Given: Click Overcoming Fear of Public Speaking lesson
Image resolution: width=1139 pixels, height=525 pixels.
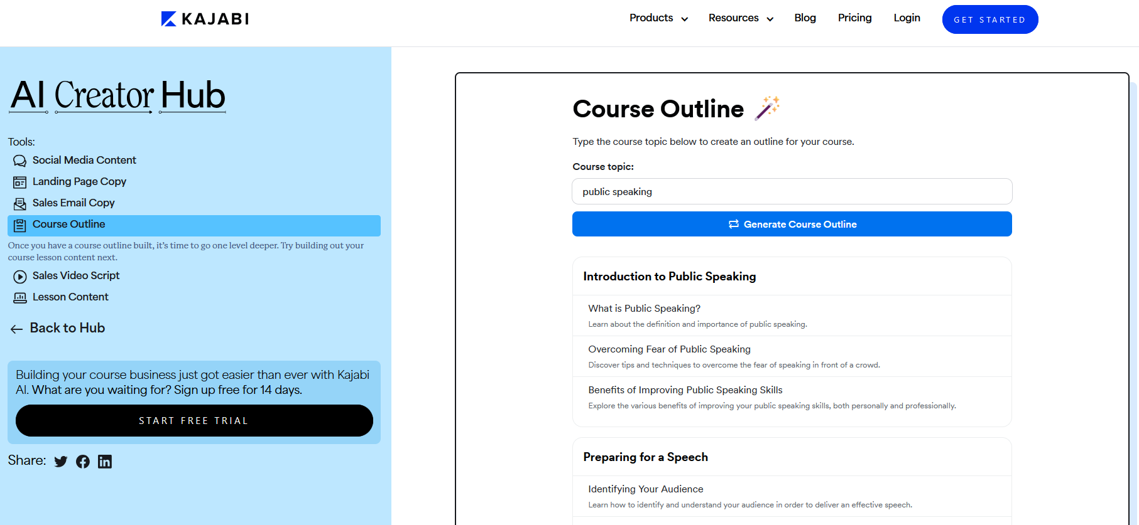Looking at the screenshot, I should coord(669,349).
